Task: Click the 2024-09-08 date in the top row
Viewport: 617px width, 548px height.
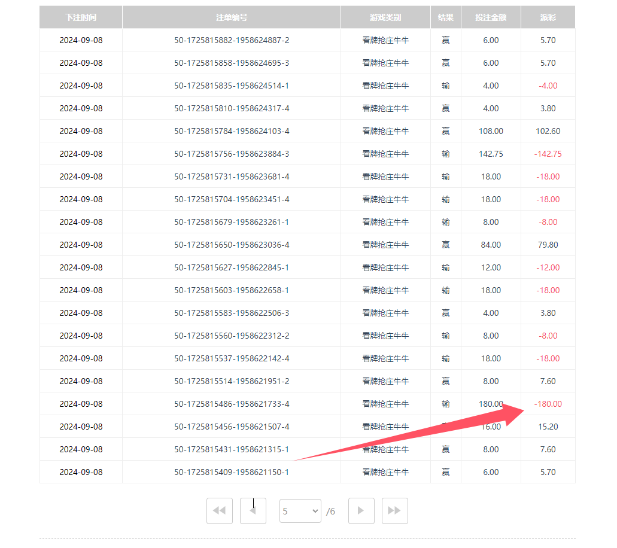Action: [x=80, y=40]
